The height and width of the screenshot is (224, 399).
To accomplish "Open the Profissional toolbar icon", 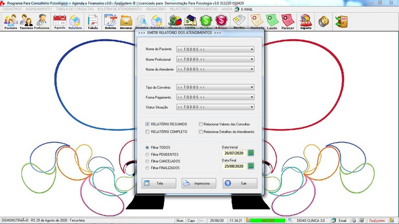I will [x=42, y=21].
